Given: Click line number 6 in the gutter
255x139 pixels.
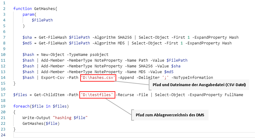Looking at the screenshot, I should [x=4, y=32].
